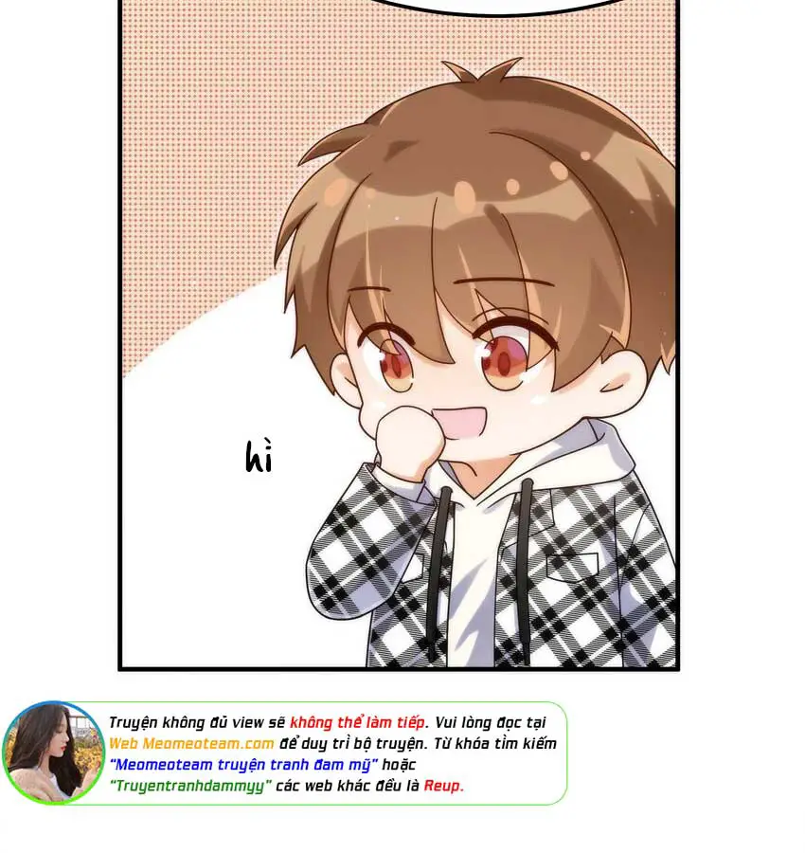Click the "hì" sound effect text
The height and width of the screenshot is (853, 805).
tap(259, 457)
